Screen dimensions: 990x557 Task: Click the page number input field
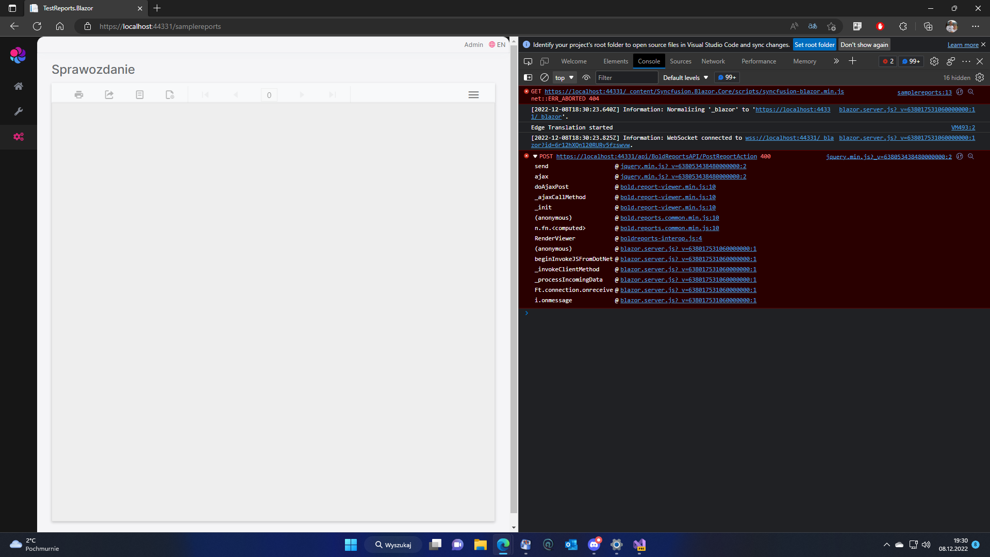coord(269,95)
